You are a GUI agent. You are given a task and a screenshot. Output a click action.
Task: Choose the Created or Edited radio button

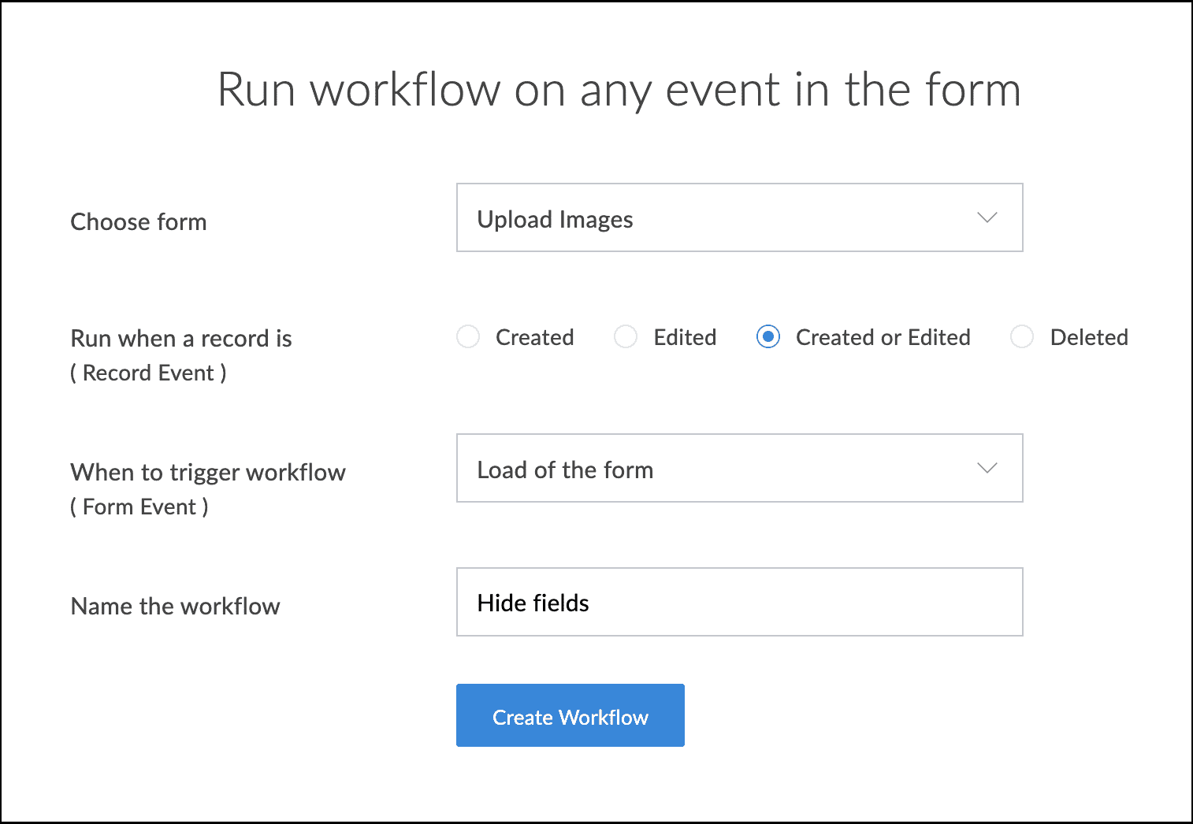pos(768,337)
